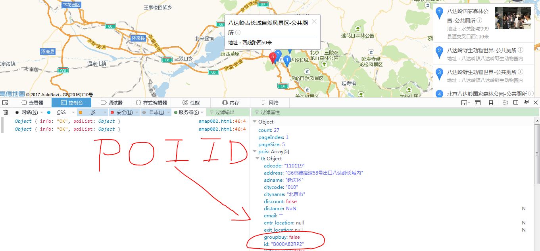Open second amap002.html:46:4 source link
This screenshot has height=251, width=540.
[222, 129]
